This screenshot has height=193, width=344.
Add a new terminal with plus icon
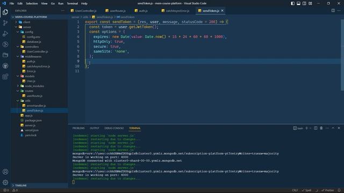pyautogui.click(x=307, y=128)
